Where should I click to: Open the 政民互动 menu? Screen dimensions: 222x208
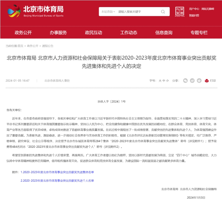(x=94, y=32)
